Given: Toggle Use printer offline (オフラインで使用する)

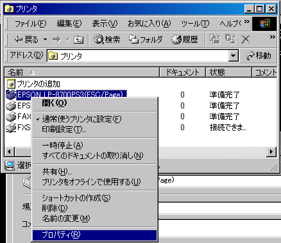Looking at the screenshot, I should pyautogui.click(x=91, y=182).
